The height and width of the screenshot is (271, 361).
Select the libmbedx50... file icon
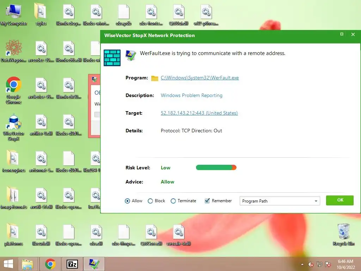click(69, 88)
